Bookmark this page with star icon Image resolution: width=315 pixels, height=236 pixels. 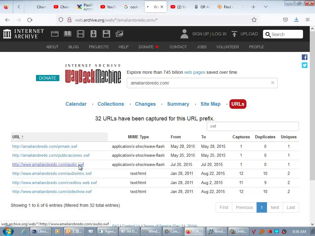(254, 20)
